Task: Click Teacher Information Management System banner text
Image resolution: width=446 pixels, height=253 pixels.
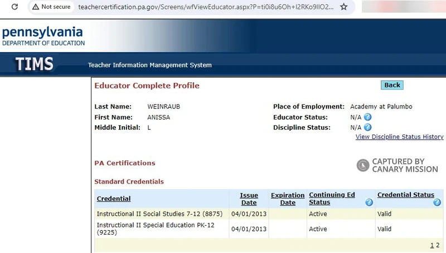Action: tap(149, 65)
